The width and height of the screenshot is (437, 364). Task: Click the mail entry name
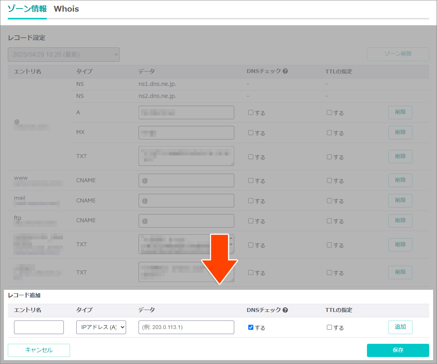(x=19, y=198)
